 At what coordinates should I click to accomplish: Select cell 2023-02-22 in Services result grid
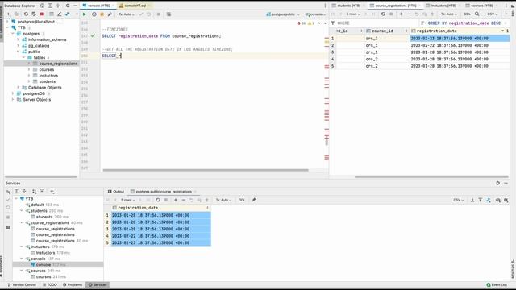click(x=161, y=236)
